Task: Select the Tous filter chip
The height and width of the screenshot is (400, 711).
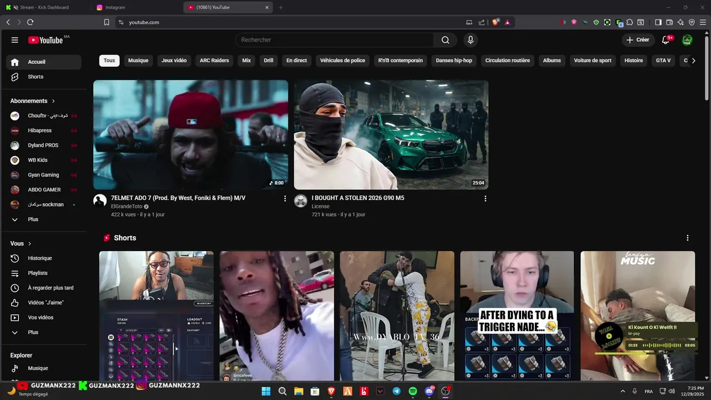Action: pos(109,61)
